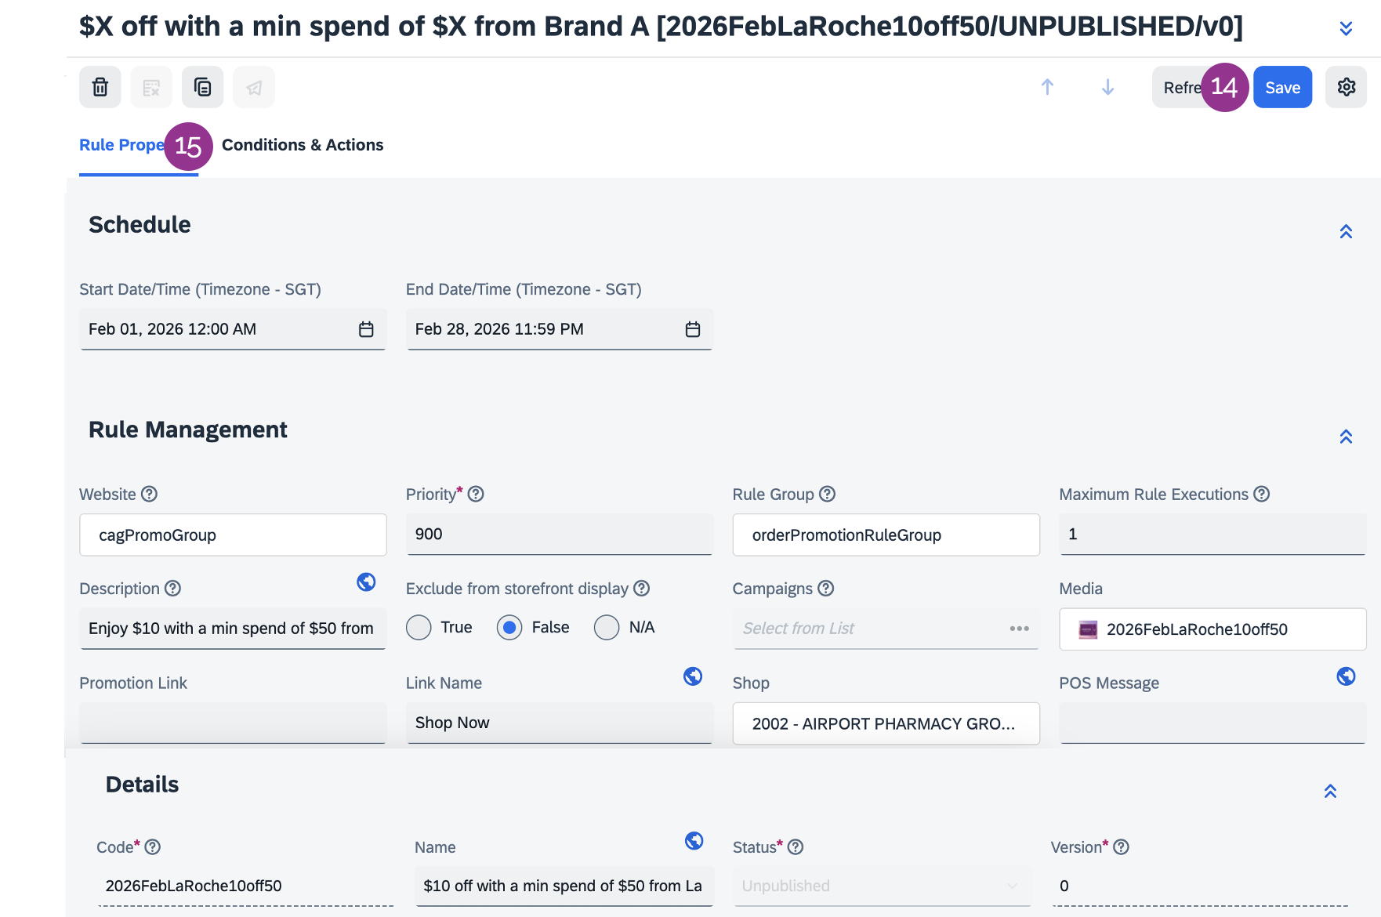The width and height of the screenshot is (1381, 917).
Task: Click the Save button
Action: click(1282, 88)
